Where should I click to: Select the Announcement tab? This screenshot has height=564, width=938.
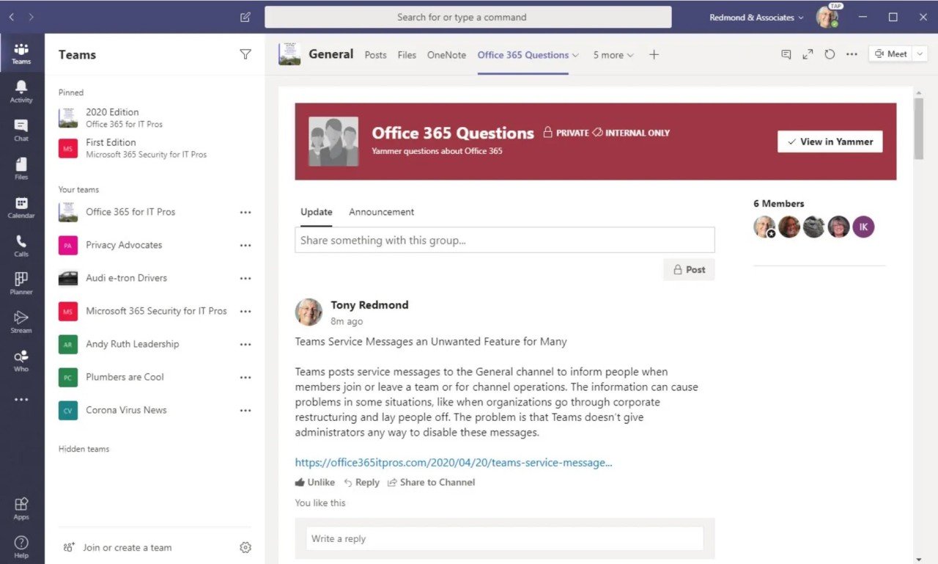tap(381, 212)
